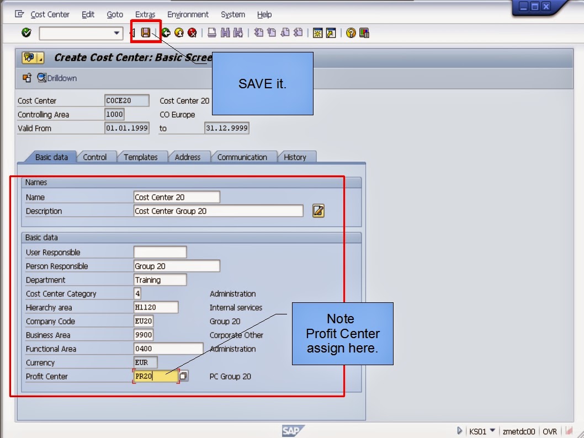Image resolution: width=584 pixels, height=438 pixels.
Task: Open the Extras menu
Action: pos(145,14)
